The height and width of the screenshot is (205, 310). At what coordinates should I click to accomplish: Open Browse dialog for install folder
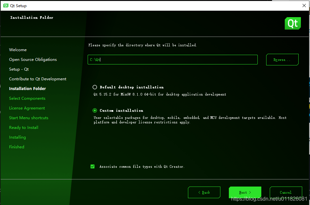[282, 60]
